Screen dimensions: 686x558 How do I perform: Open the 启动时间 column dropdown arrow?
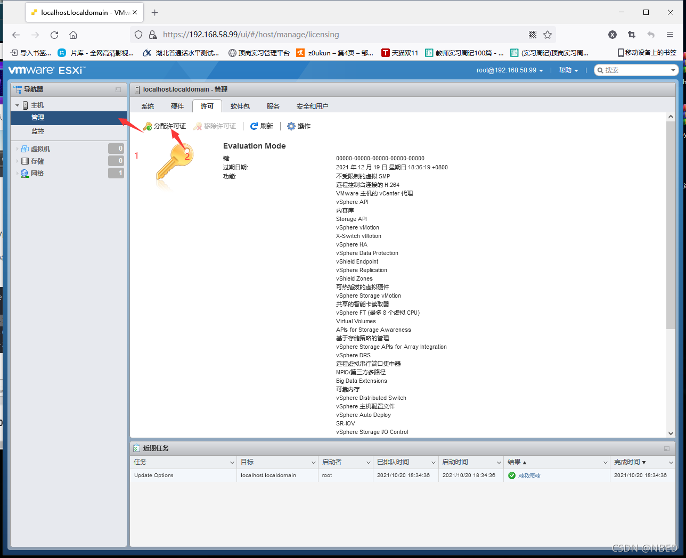[499, 463]
